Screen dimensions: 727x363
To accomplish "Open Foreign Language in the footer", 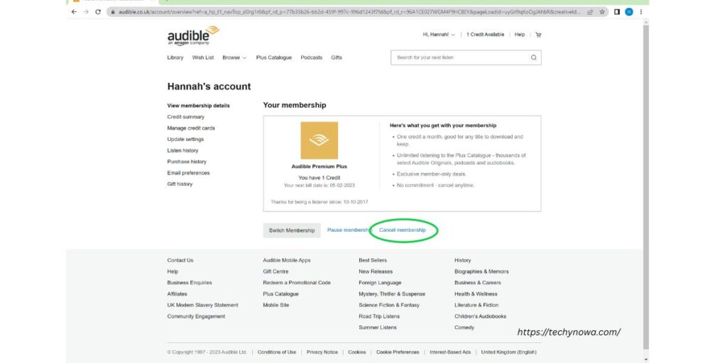I will click(381, 283).
